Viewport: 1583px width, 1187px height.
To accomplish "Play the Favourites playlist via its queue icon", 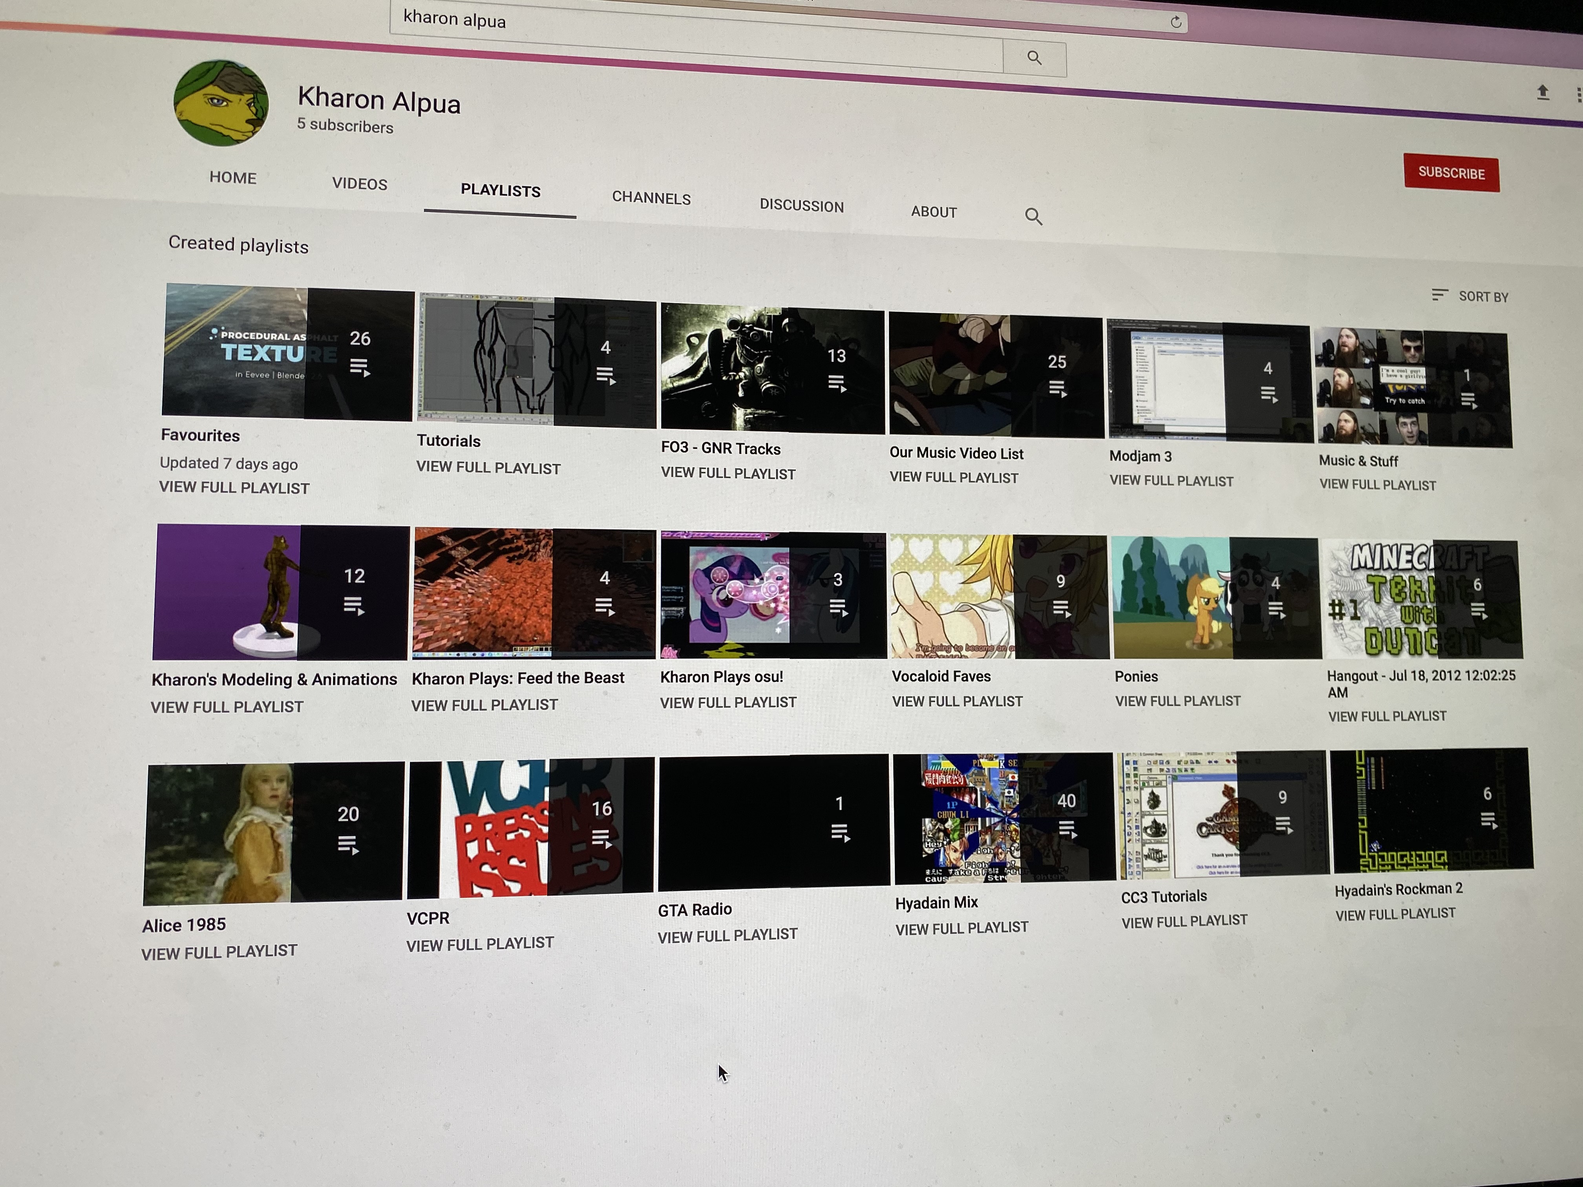I will tap(360, 368).
